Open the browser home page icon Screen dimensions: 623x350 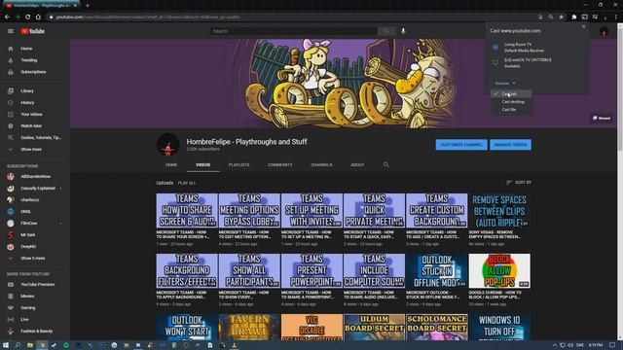(38, 17)
